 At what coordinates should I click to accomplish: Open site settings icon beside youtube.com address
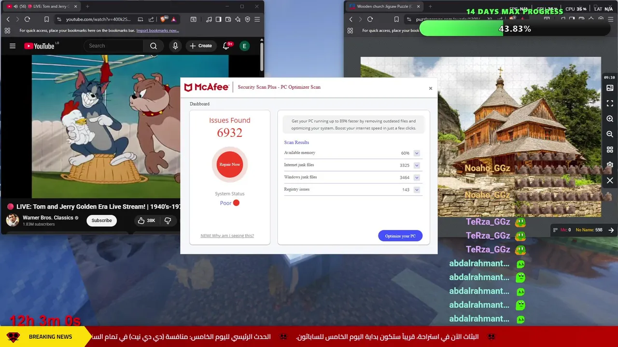tap(59, 19)
